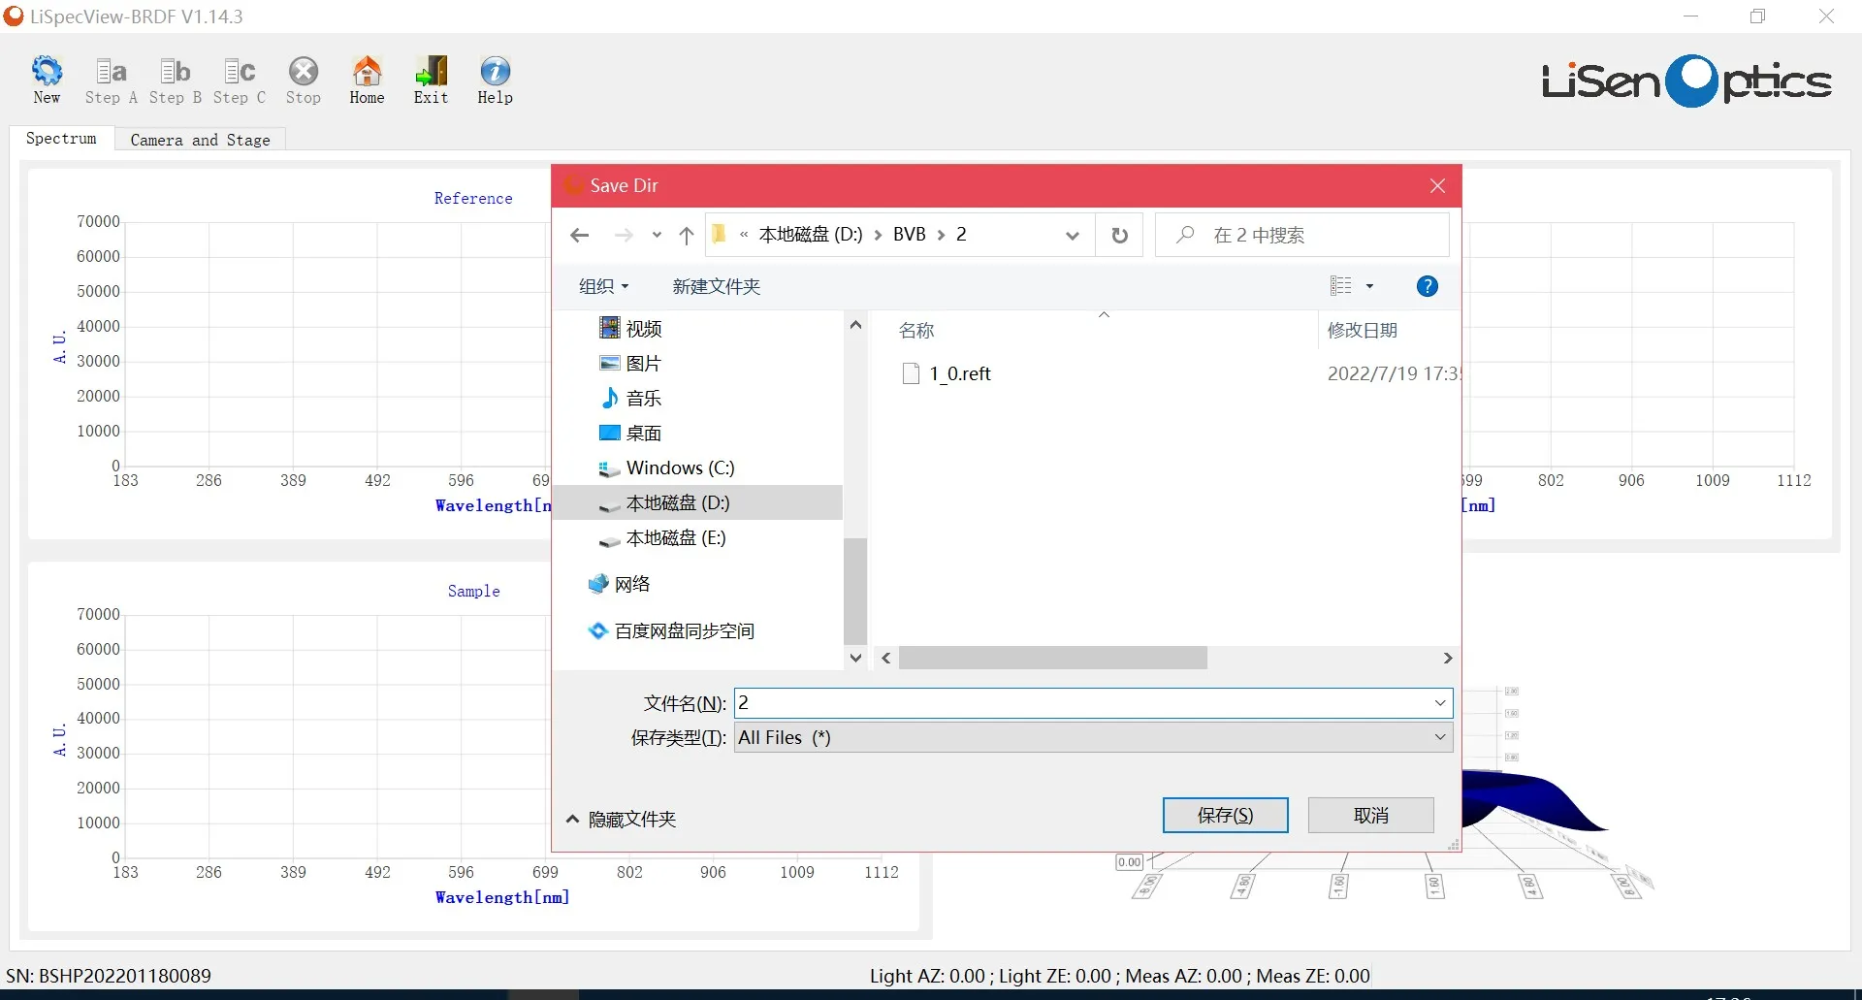The width and height of the screenshot is (1862, 1000).
Task: Open the view options dropdown arrow
Action: [x=1369, y=286]
